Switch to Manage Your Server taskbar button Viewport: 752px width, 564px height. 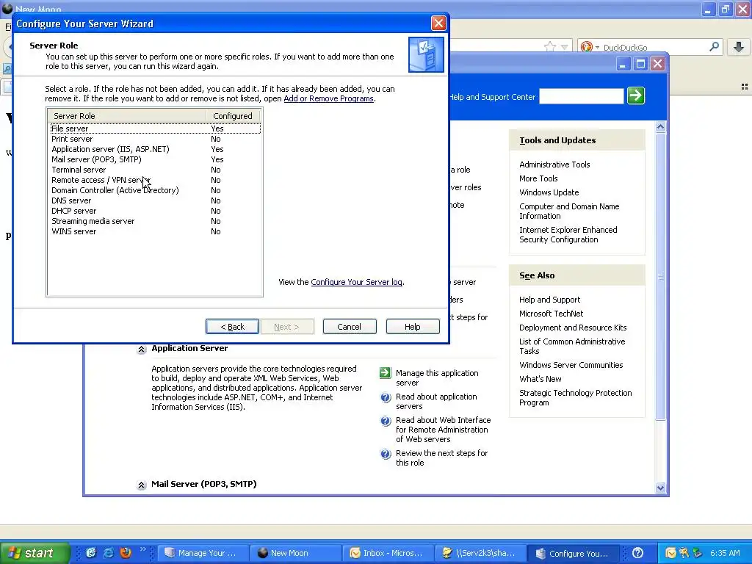[x=203, y=553]
